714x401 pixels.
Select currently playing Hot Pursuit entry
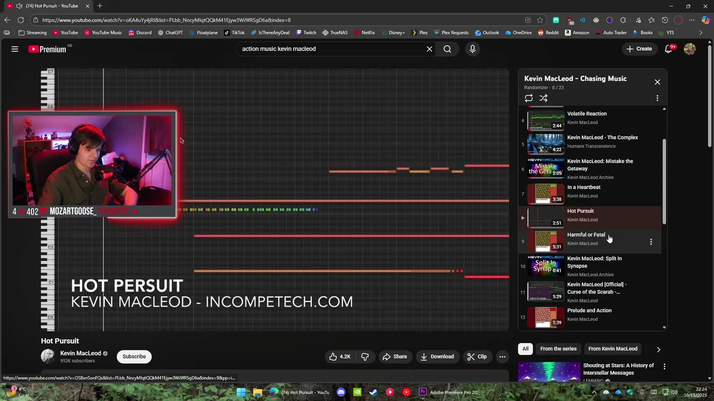[590, 217]
